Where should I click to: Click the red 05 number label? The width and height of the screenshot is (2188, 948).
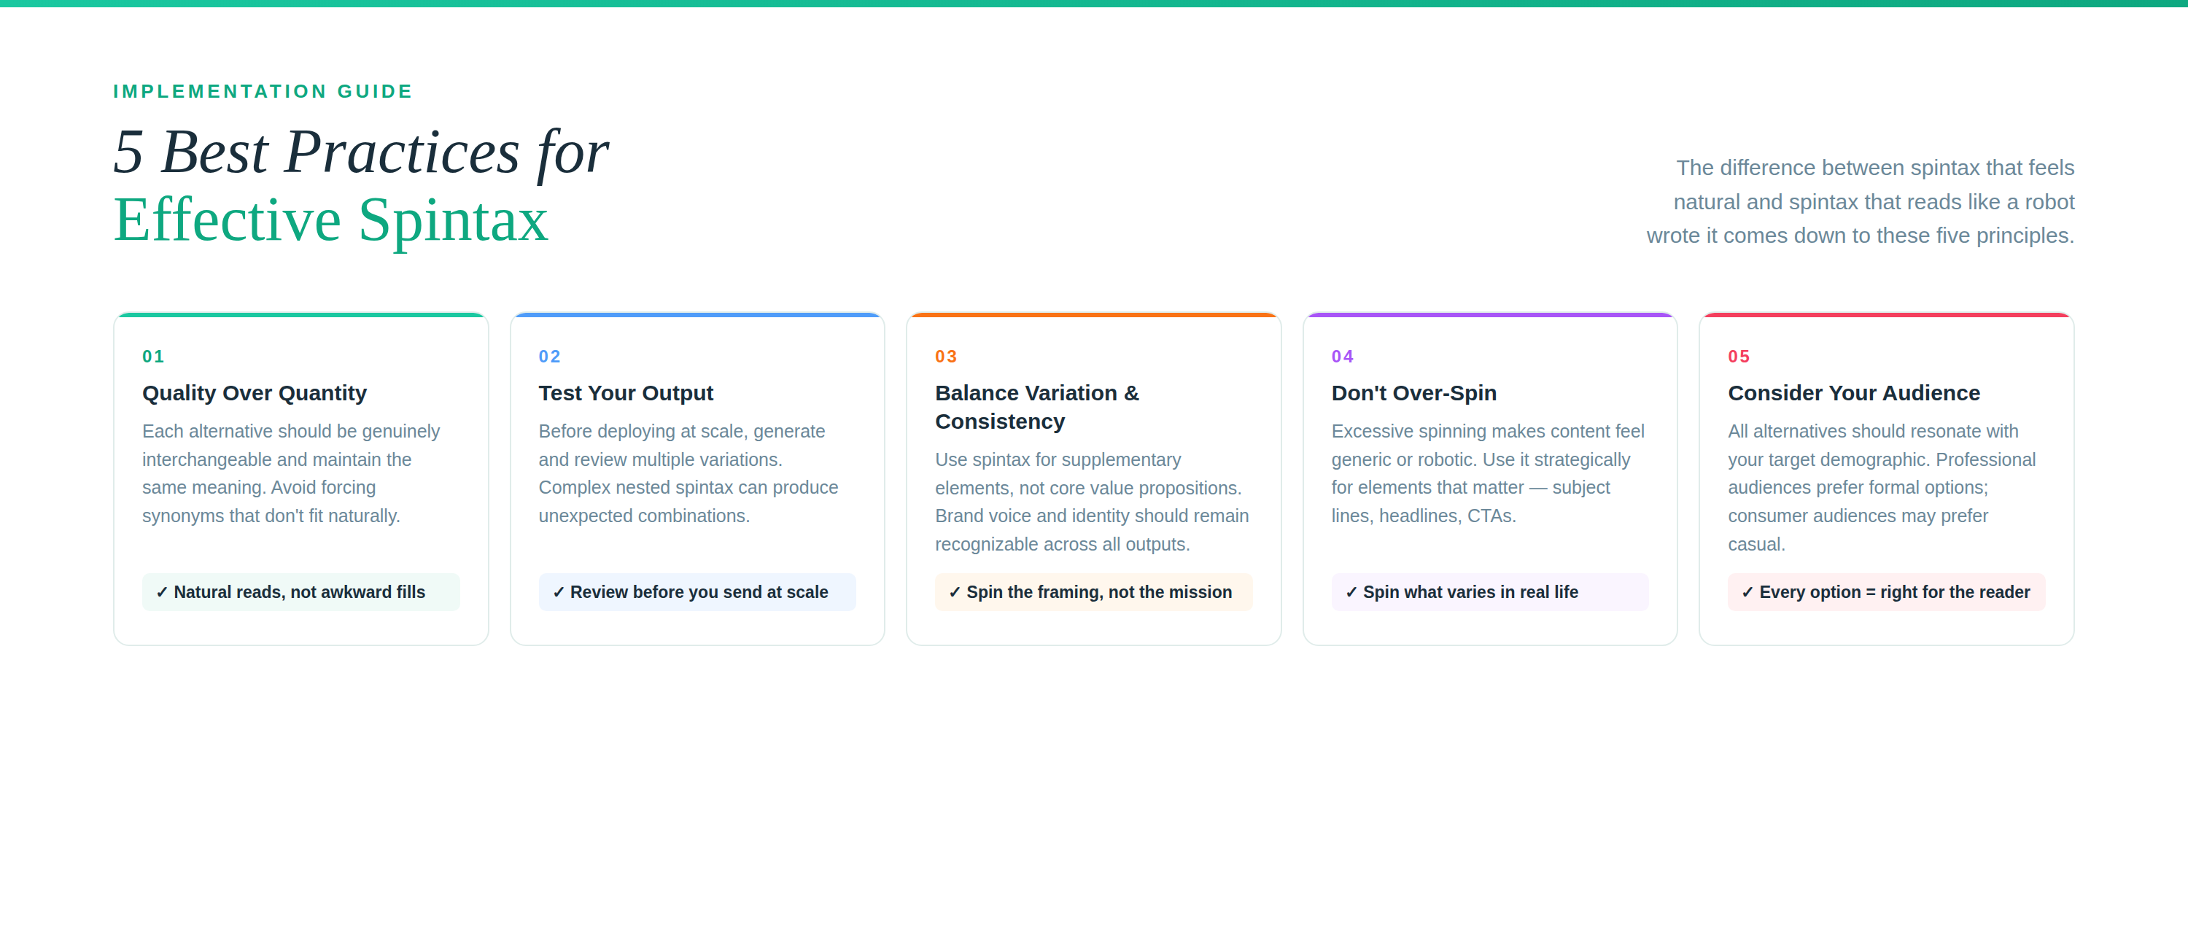pos(1739,357)
